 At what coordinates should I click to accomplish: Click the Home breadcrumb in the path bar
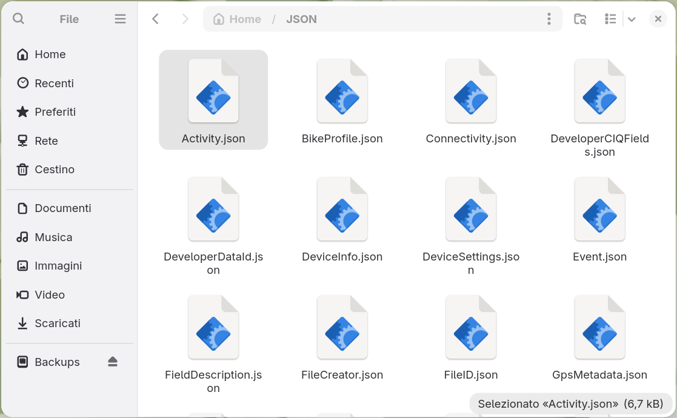coord(238,19)
